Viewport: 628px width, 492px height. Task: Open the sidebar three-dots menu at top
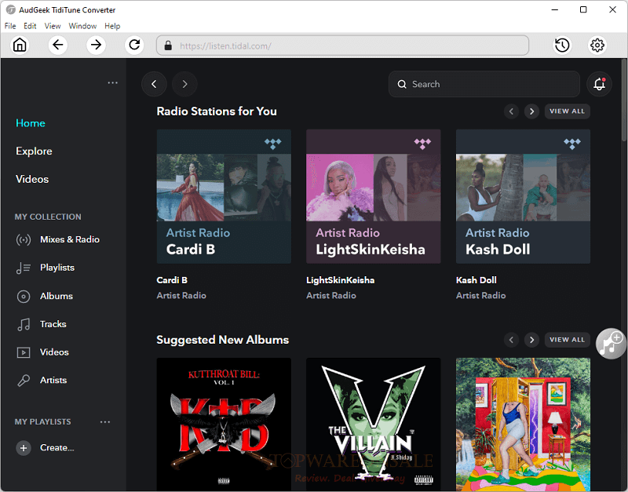click(112, 83)
